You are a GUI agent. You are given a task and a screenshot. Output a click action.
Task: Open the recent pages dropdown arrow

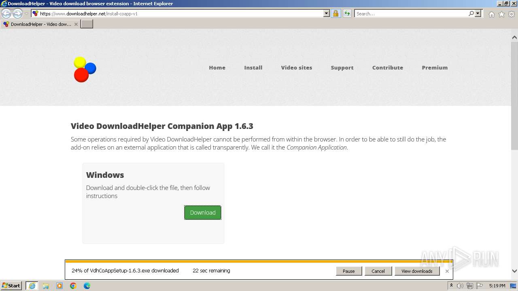[x=26, y=14]
